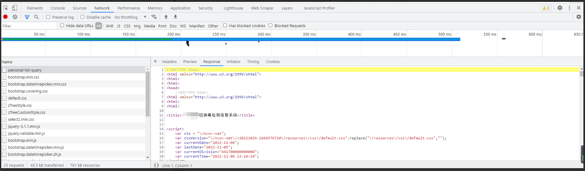Filter requests by JS type
585x171 pixels.
pyautogui.click(x=119, y=26)
